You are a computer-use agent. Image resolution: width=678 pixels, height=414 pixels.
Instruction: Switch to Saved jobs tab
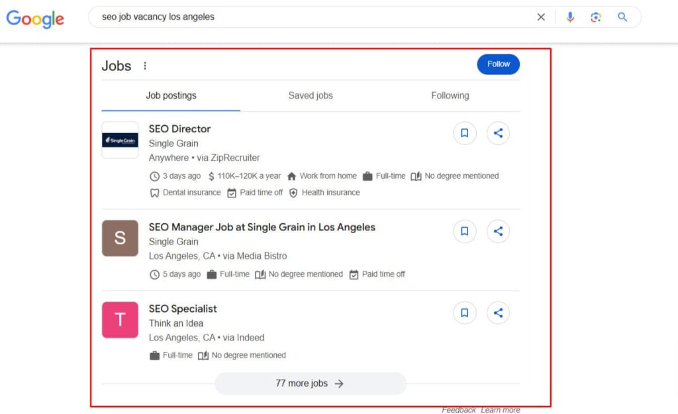coord(311,95)
